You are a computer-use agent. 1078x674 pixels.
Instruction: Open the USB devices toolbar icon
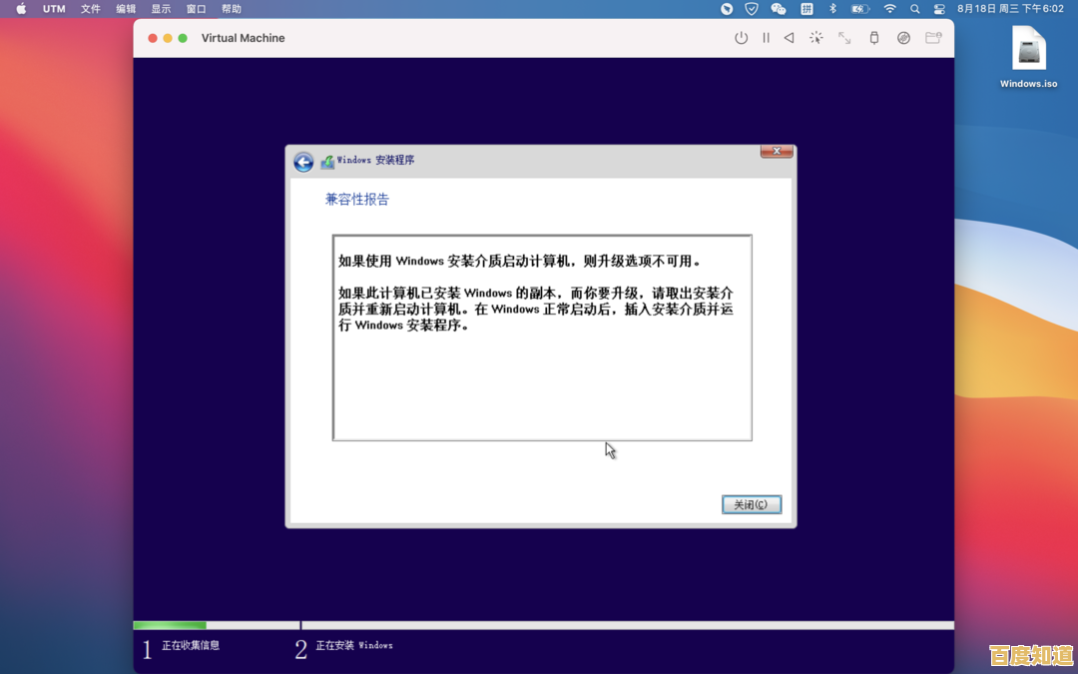pyautogui.click(x=870, y=37)
